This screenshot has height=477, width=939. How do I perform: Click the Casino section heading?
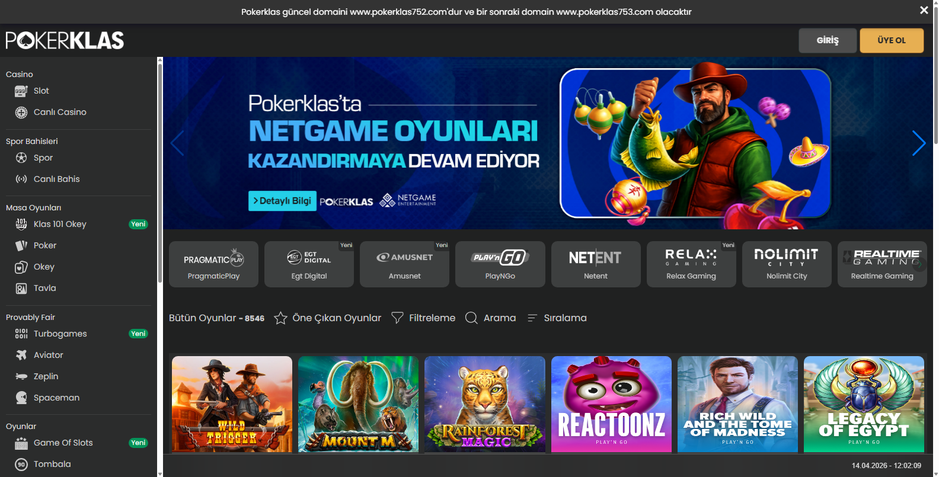click(x=20, y=74)
